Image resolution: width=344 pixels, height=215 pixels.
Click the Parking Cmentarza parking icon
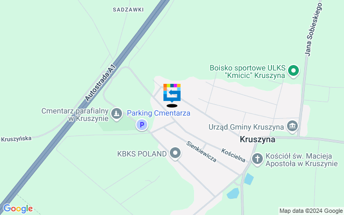pyautogui.click(x=142, y=125)
